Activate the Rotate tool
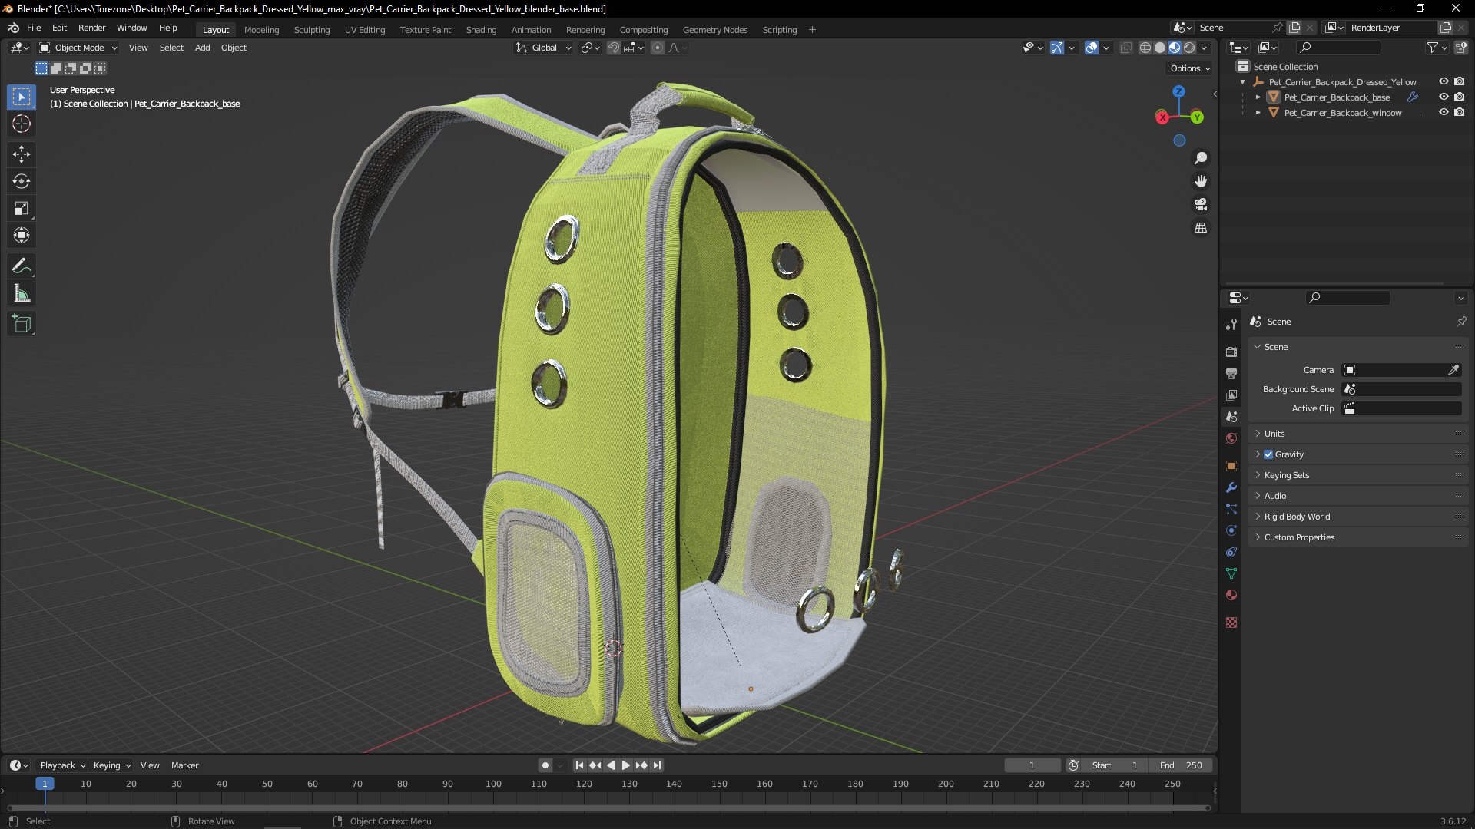The width and height of the screenshot is (1475, 829). click(x=22, y=182)
